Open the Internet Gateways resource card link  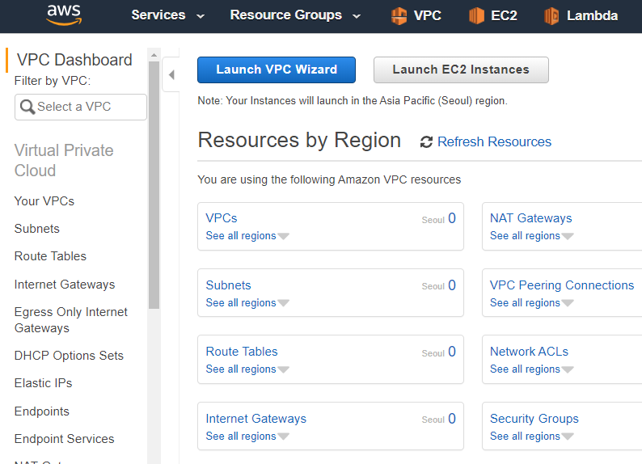(x=256, y=419)
